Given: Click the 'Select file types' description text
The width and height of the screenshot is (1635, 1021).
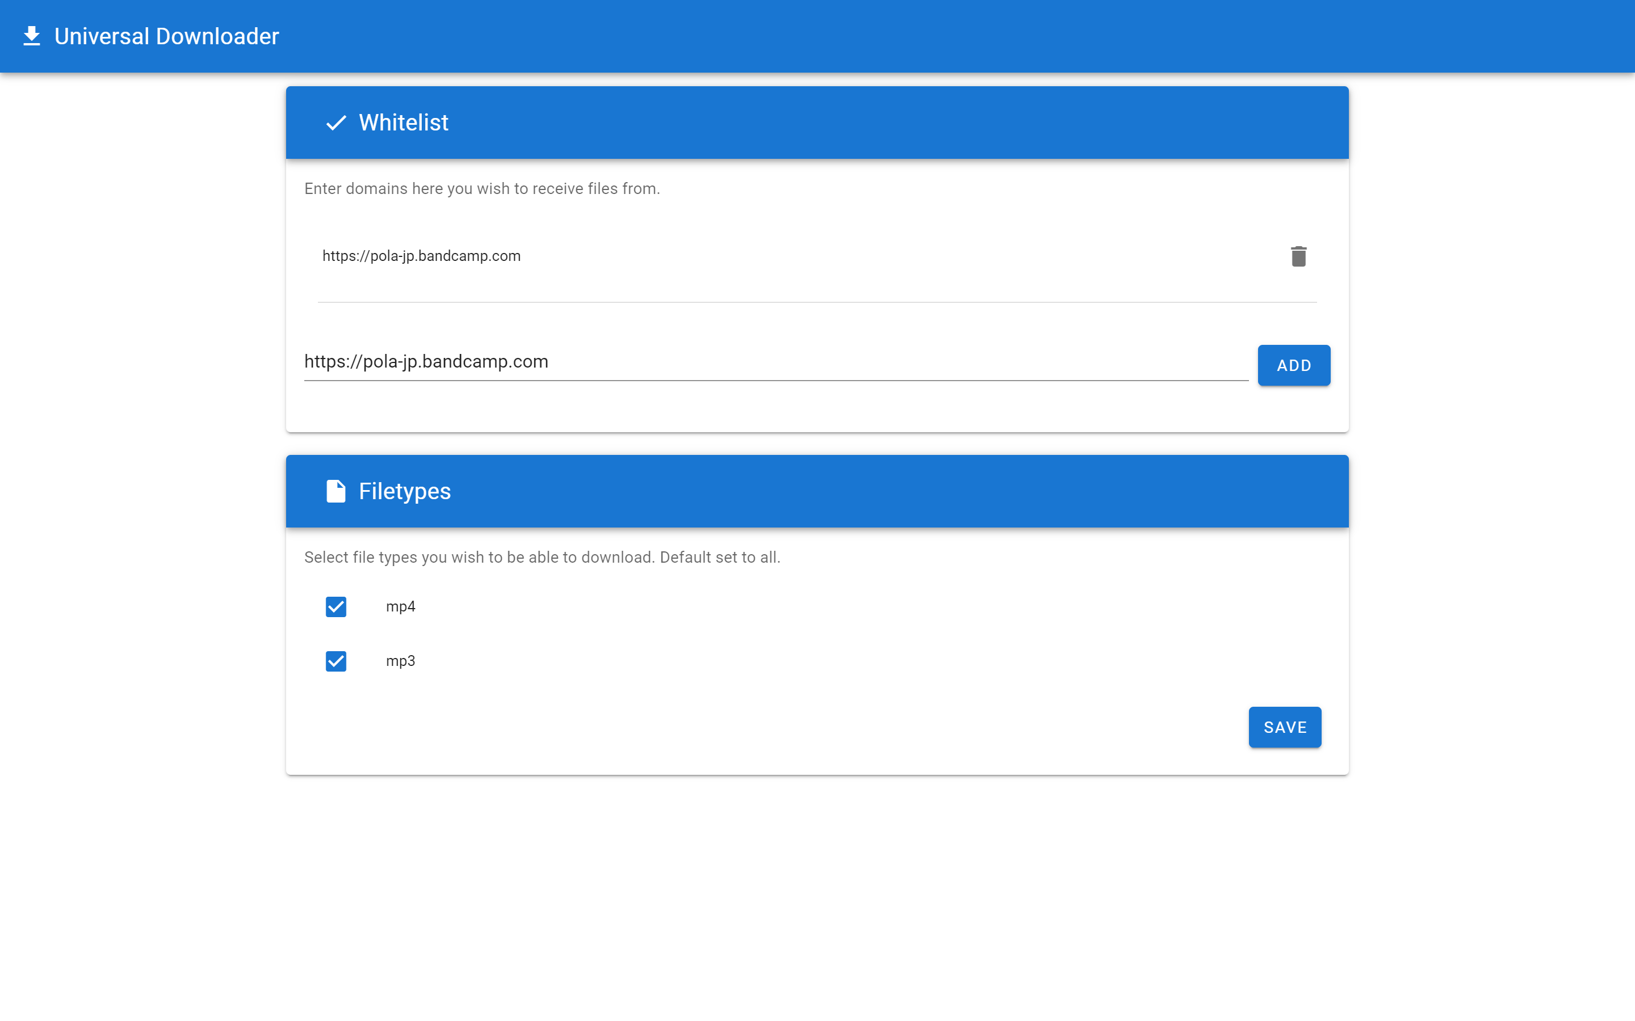Looking at the screenshot, I should (x=542, y=557).
